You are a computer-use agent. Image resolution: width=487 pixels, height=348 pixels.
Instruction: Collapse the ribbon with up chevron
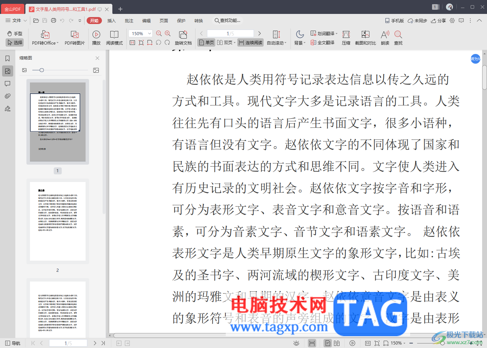479,21
